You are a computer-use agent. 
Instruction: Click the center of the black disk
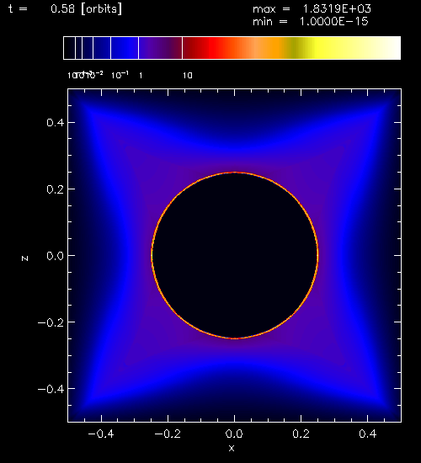point(235,255)
